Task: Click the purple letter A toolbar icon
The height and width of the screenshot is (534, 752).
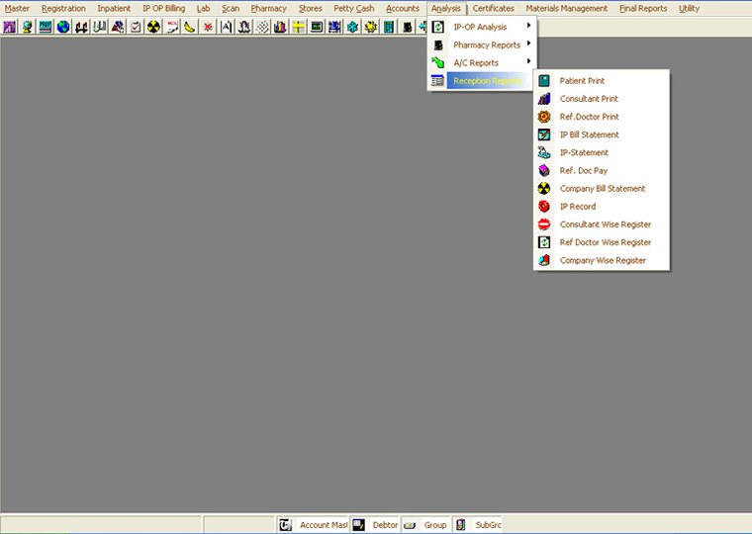Action: (9, 27)
